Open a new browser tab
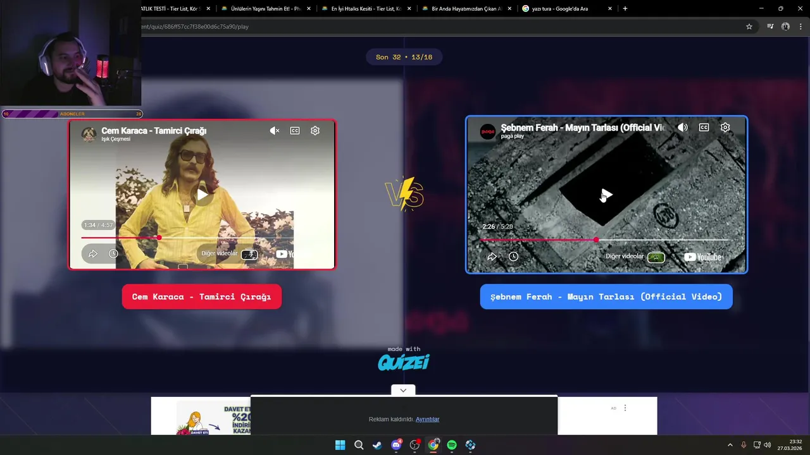This screenshot has height=455, width=810. [x=625, y=9]
